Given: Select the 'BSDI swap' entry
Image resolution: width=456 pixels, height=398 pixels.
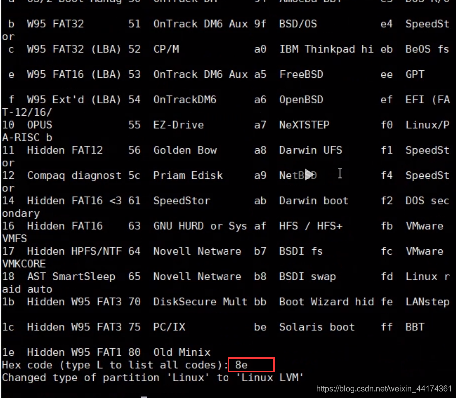Looking at the screenshot, I should coord(308,277).
